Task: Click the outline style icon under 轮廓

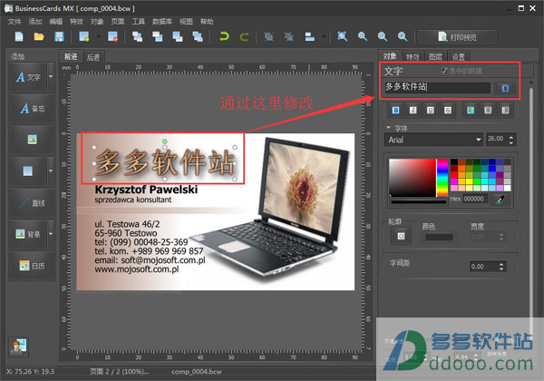Action: 401,236
